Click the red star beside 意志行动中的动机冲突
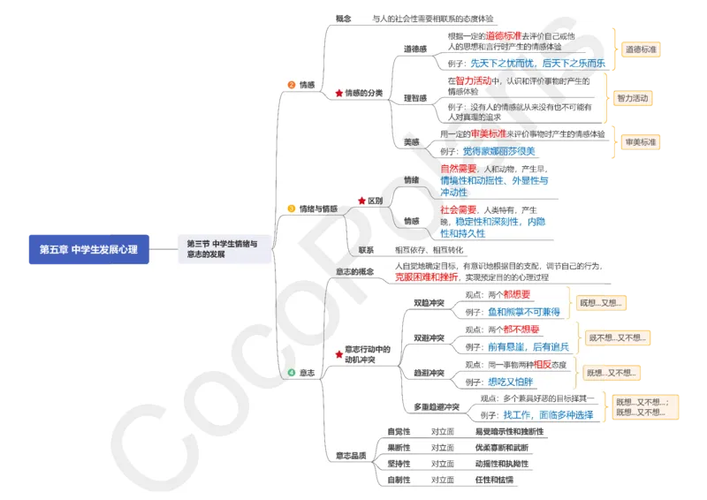 tap(339, 354)
